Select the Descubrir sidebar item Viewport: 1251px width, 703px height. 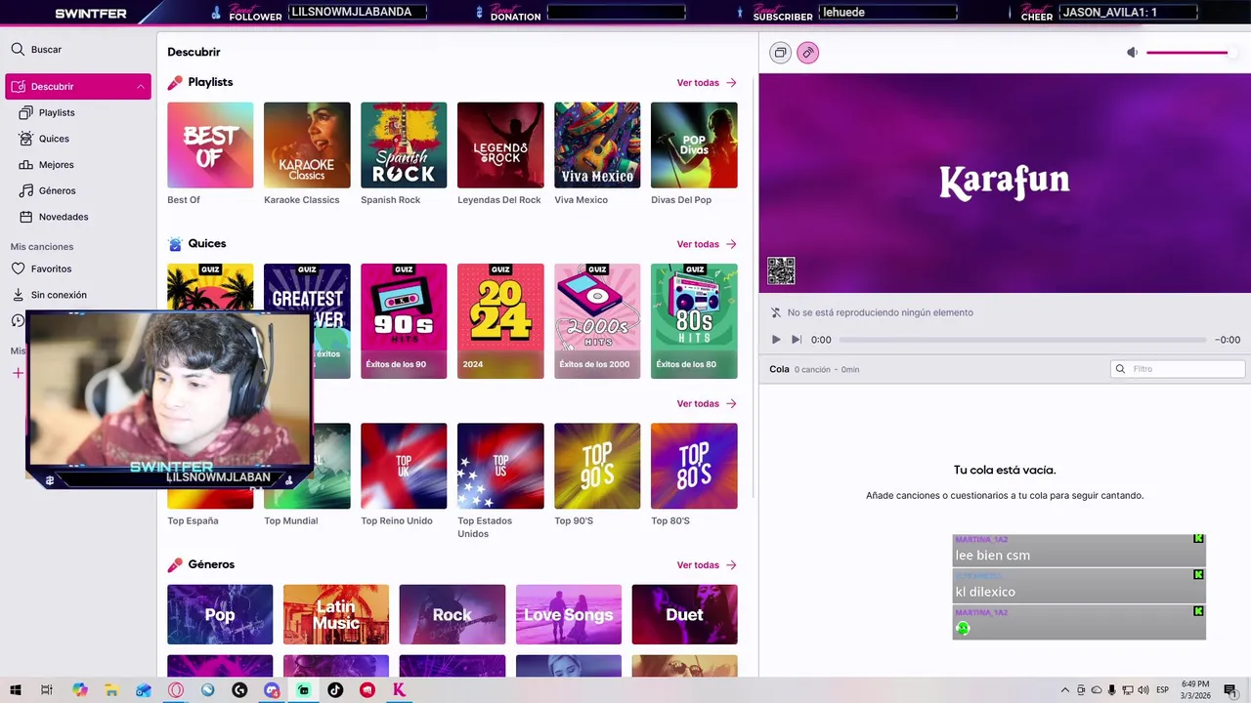78,87
